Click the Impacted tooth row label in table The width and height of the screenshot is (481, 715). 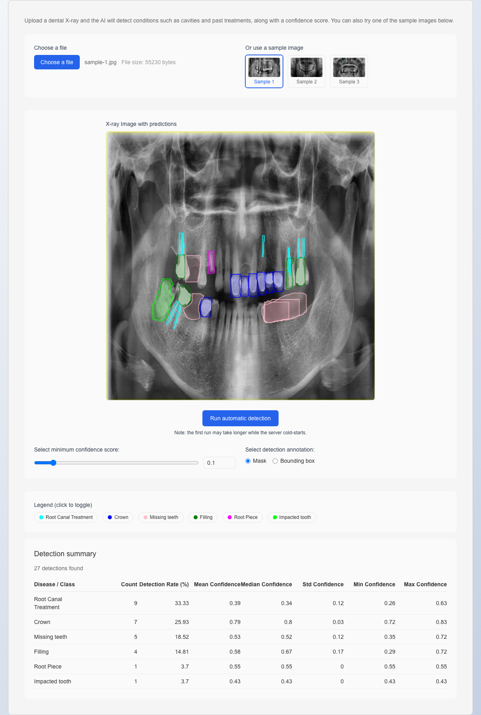point(53,681)
